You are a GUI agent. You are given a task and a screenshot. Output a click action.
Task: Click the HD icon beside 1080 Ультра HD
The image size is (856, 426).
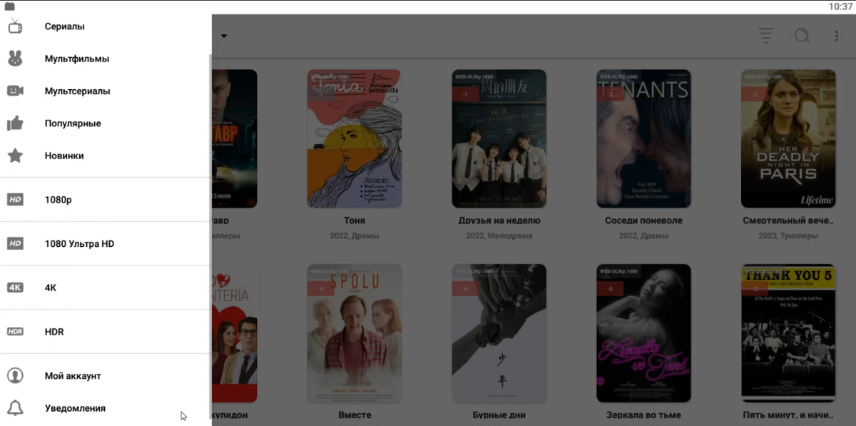pyautogui.click(x=15, y=244)
